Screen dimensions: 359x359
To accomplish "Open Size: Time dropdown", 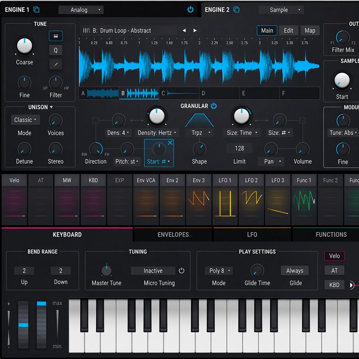I will tap(242, 133).
